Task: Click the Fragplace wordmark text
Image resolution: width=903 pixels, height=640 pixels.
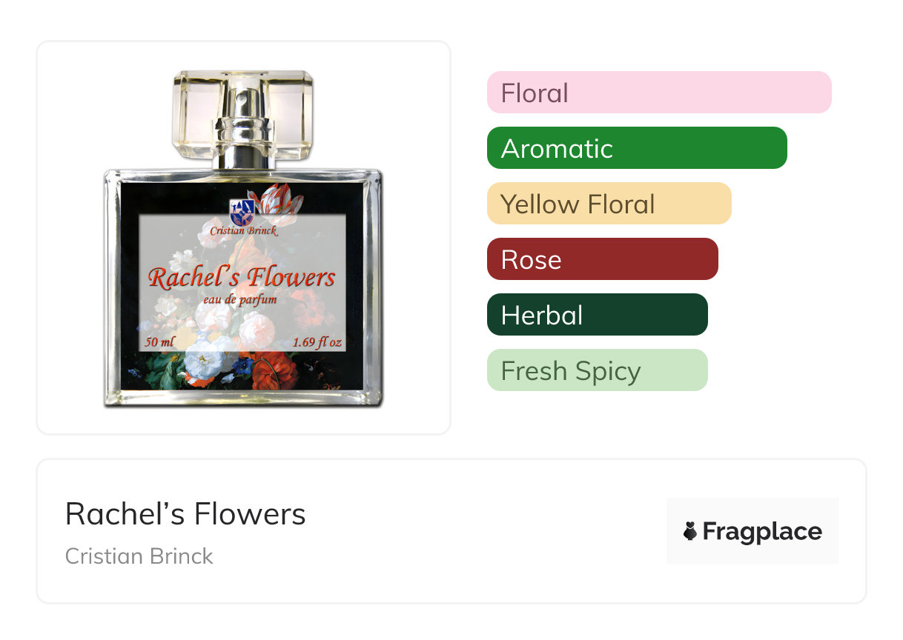Action: coord(762,531)
